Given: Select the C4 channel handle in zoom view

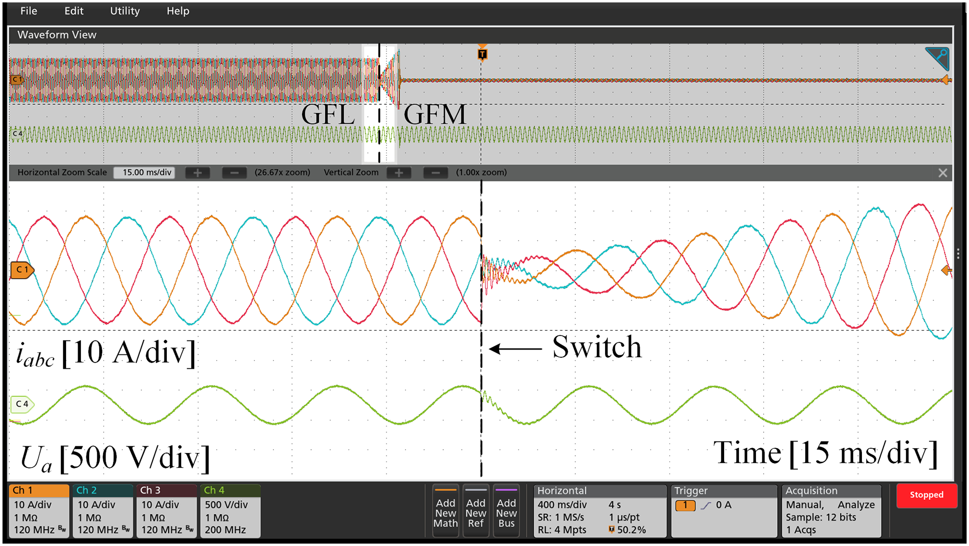Looking at the screenshot, I should [22, 404].
